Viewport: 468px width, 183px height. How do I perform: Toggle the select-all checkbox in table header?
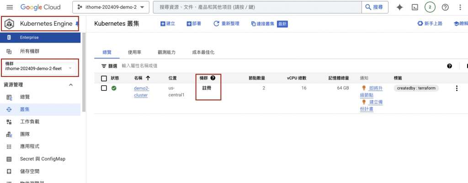tap(104, 78)
